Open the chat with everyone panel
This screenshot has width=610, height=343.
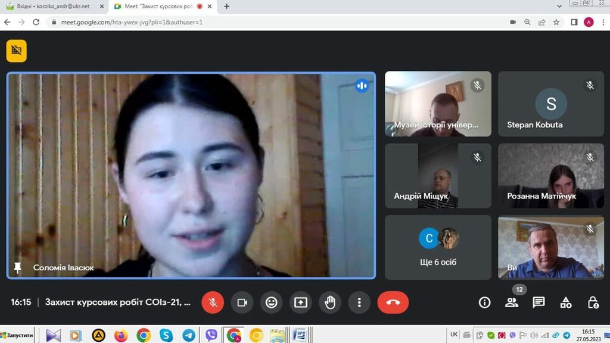(539, 303)
